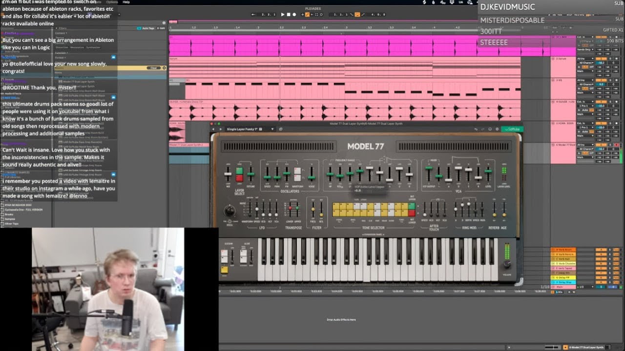Select the 'Other Tops' folder in browser
Screen dimensions: 625x351
click(x=12, y=224)
